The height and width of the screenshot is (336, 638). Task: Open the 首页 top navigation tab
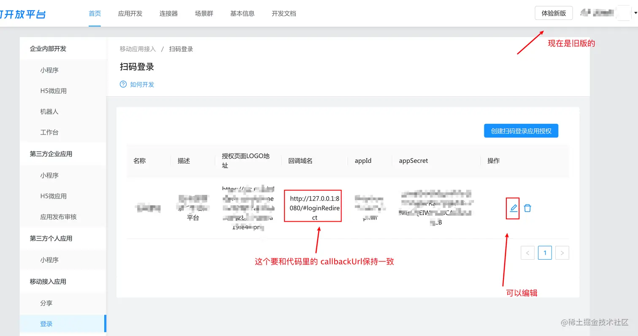pyautogui.click(x=95, y=13)
